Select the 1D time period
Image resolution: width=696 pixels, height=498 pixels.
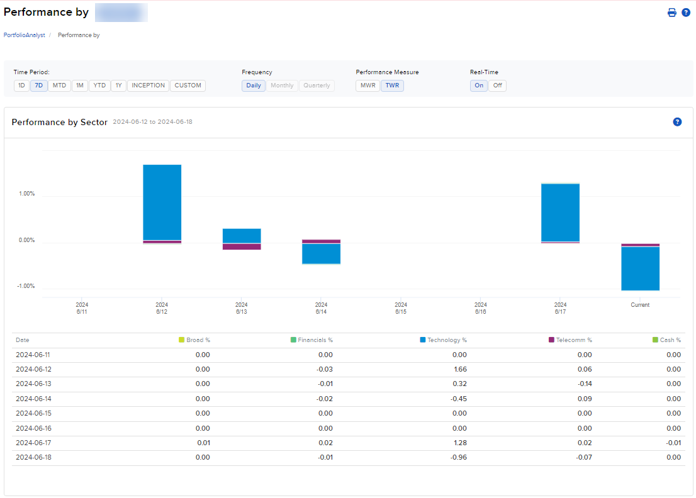21,86
